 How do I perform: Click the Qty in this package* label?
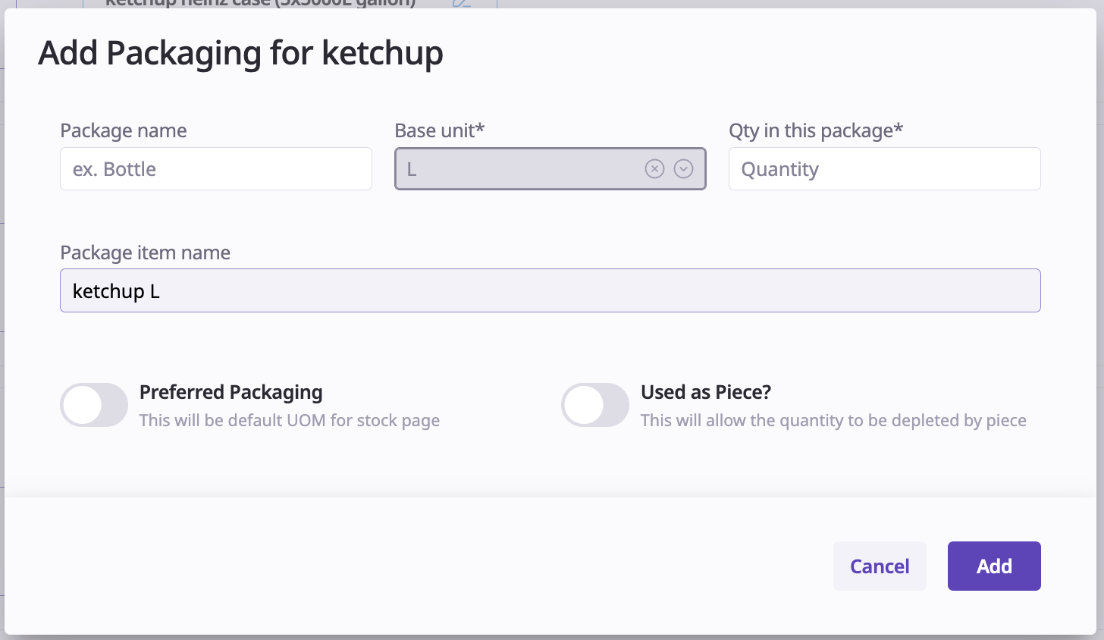click(816, 130)
